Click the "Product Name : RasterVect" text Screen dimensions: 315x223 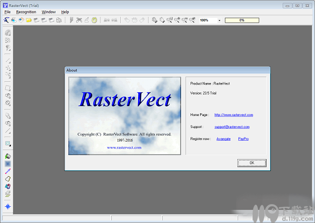pos(210,83)
